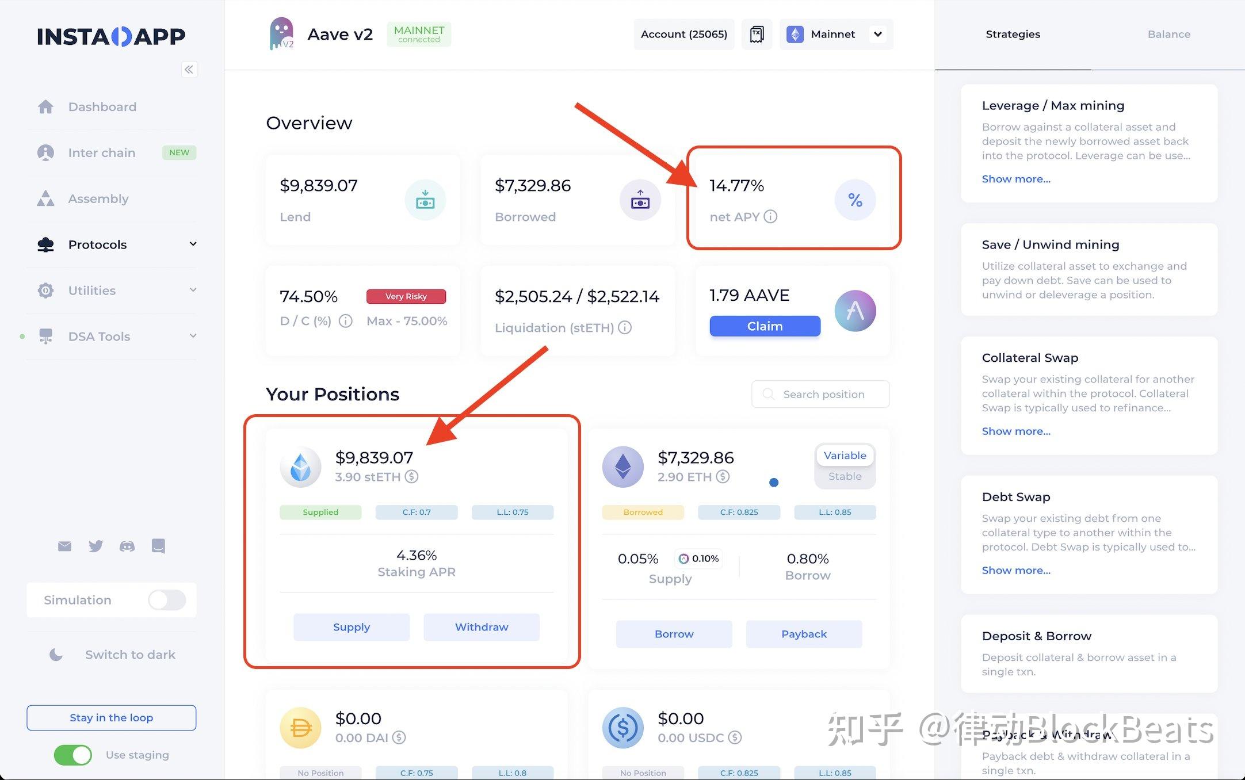1245x780 pixels.
Task: Click the Stay in the loop button
Action: click(110, 716)
